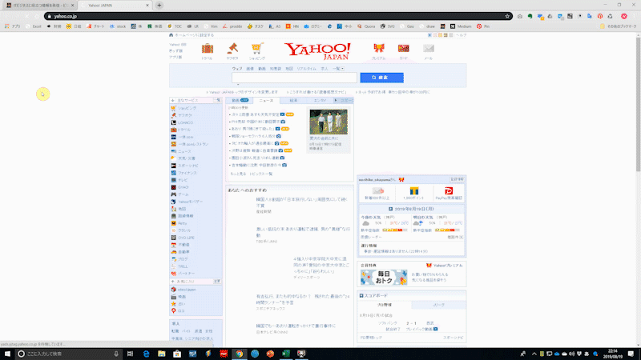Expand the お気に入り plus button
This screenshot has height=360, width=641.
click(172, 282)
